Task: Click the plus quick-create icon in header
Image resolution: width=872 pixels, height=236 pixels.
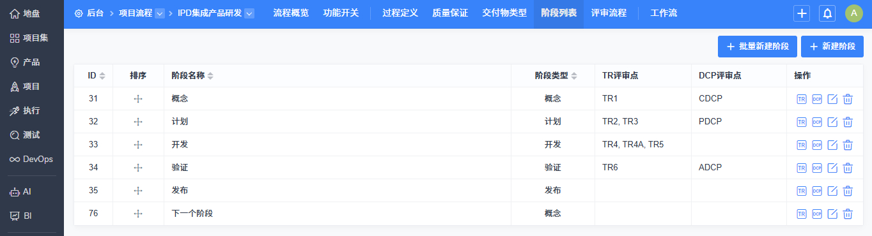Action: pyautogui.click(x=802, y=13)
